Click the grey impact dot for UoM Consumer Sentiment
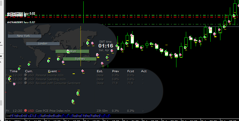 tap(25, 83)
